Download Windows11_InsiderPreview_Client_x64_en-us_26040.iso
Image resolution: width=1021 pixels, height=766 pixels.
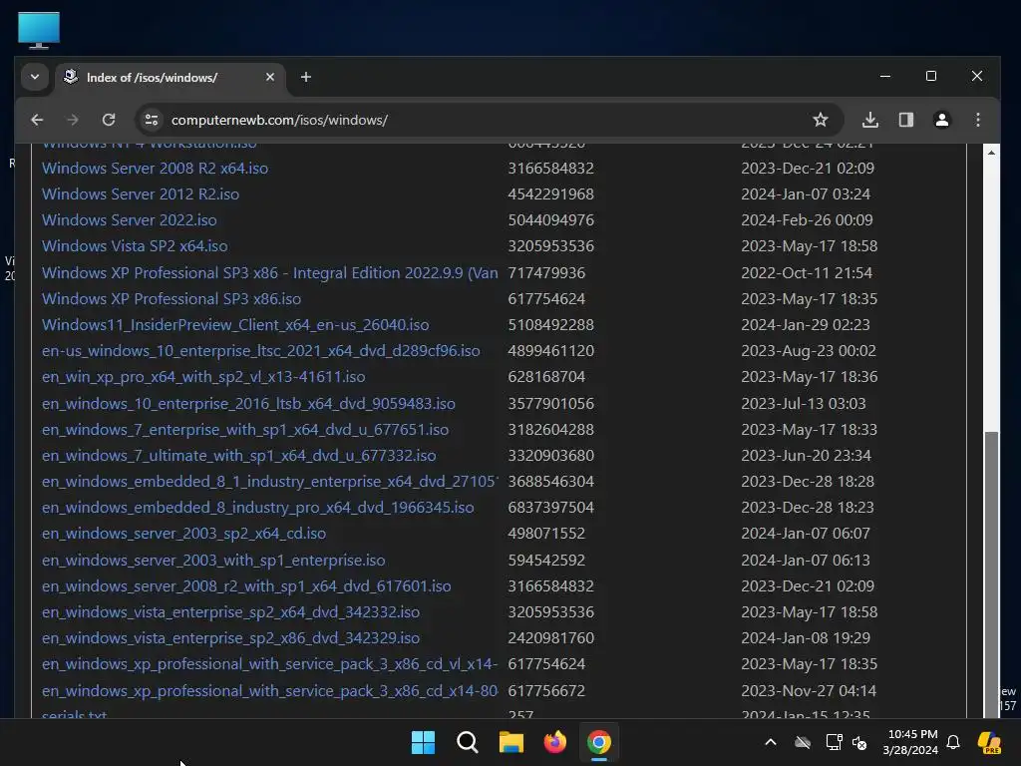(235, 325)
